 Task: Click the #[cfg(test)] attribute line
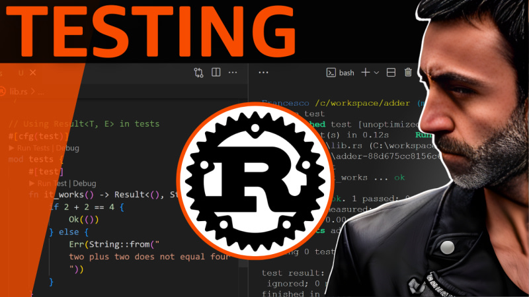(38, 136)
